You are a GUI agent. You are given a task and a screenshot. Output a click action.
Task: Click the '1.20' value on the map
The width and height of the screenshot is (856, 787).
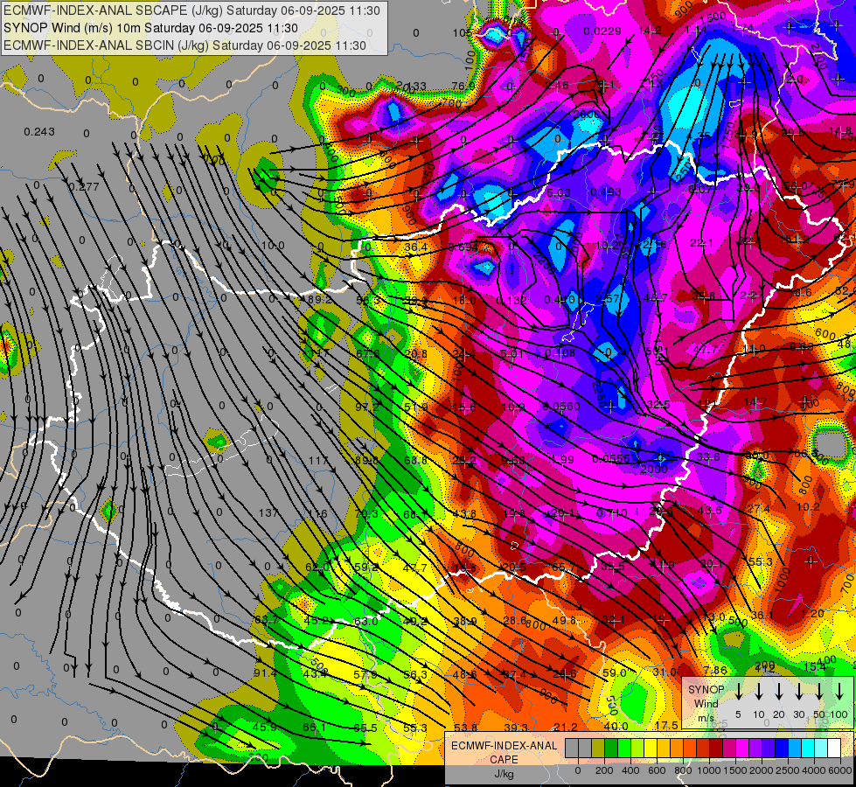(x=812, y=613)
